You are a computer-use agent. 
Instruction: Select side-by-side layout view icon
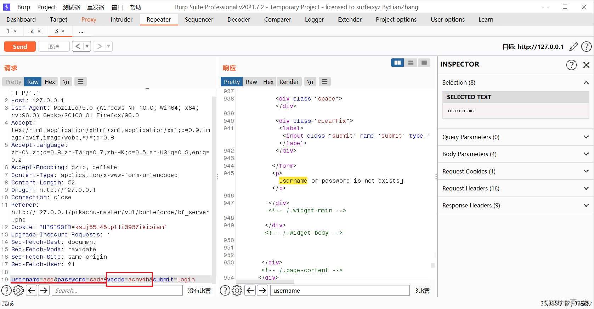pos(397,63)
